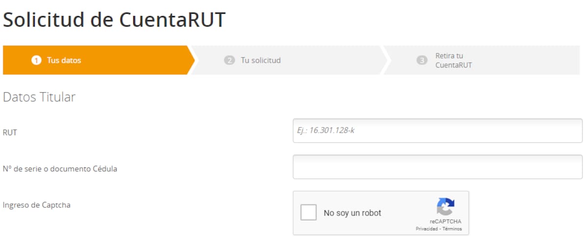Open the "Retira tu CuentaRUT" step
588x245 pixels.
(453, 60)
